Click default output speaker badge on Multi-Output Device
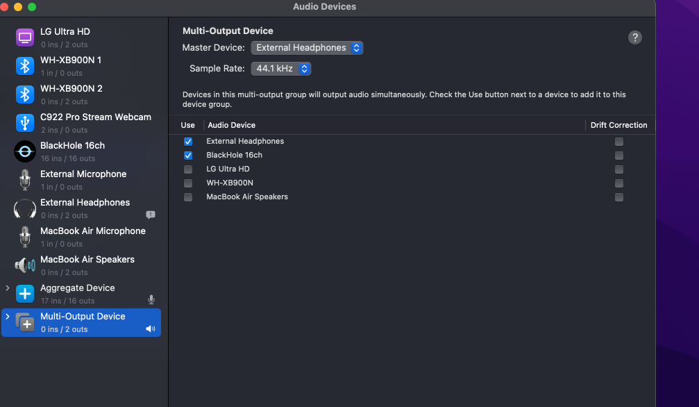The image size is (699, 407). (151, 329)
